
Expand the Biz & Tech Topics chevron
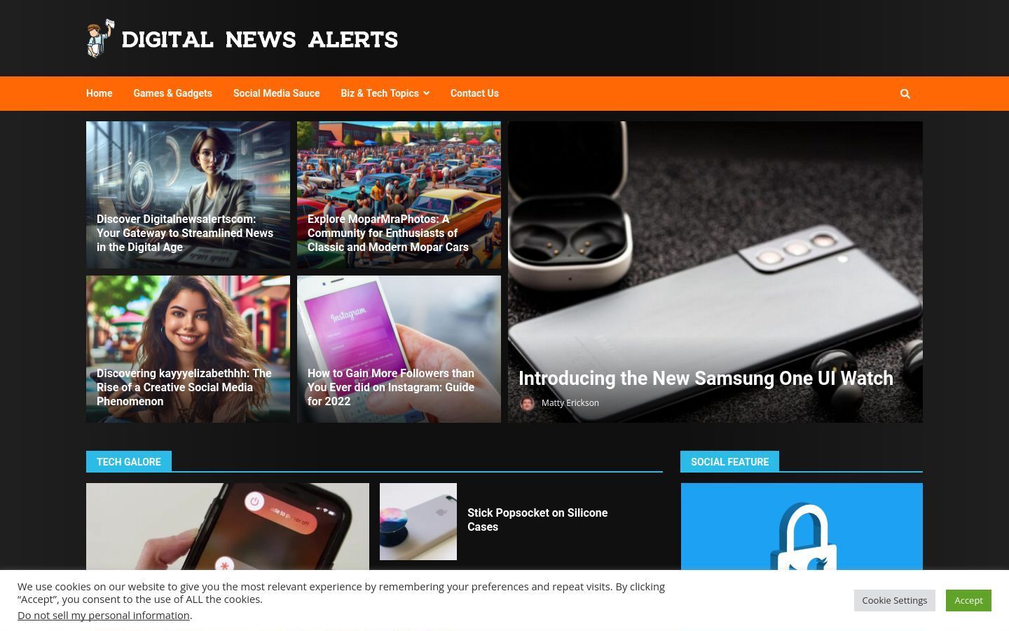click(x=427, y=93)
